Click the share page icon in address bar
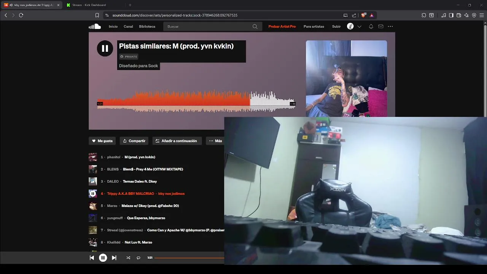 (x=354, y=15)
